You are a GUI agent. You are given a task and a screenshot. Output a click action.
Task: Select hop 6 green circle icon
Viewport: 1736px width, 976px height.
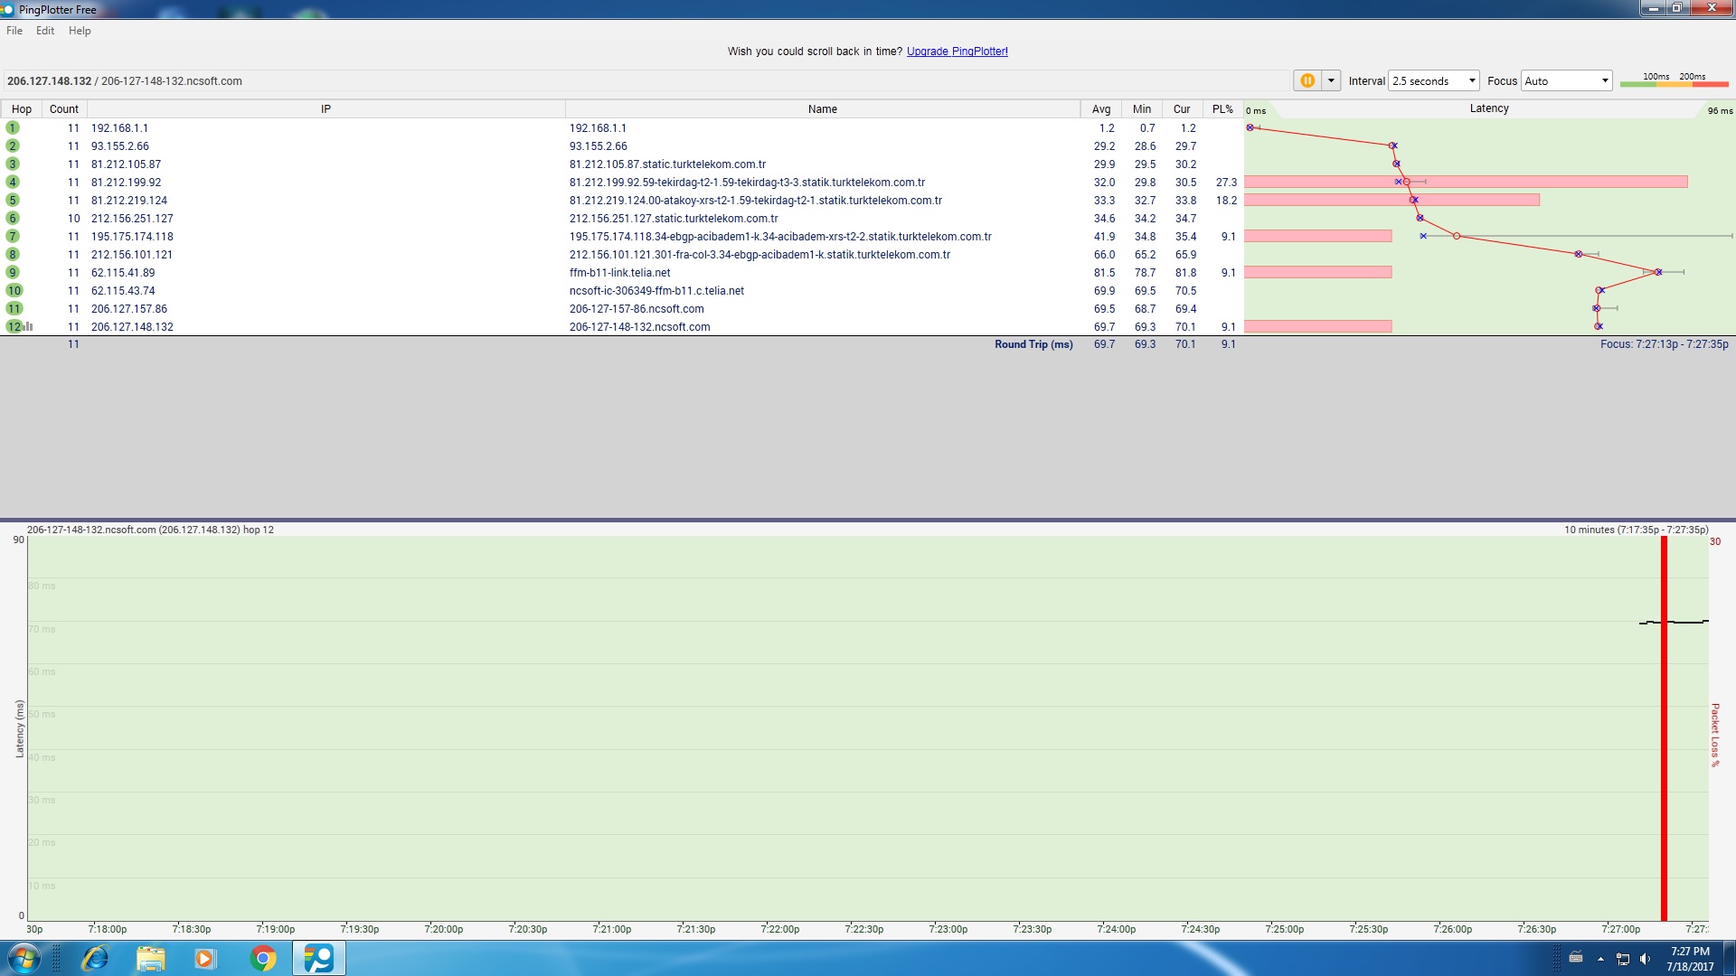(13, 219)
